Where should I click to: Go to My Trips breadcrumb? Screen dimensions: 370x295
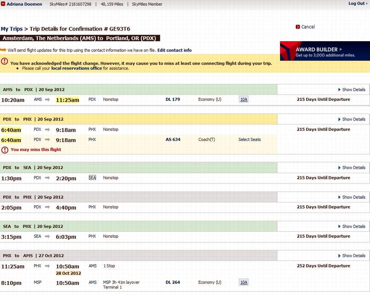pyautogui.click(x=11, y=29)
